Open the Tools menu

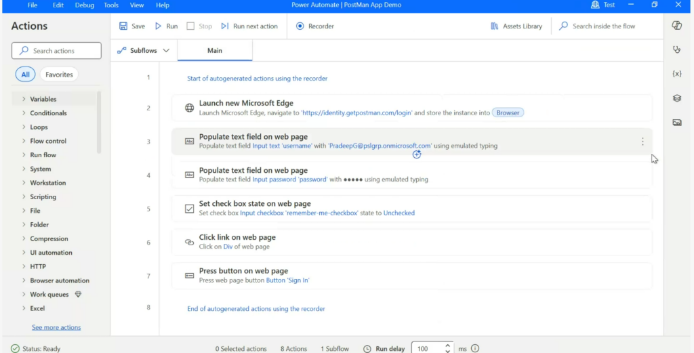tap(110, 5)
